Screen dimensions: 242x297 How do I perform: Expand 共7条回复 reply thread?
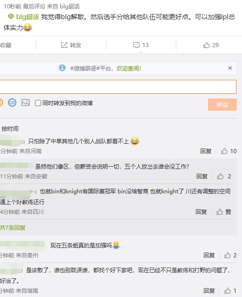[13, 227]
